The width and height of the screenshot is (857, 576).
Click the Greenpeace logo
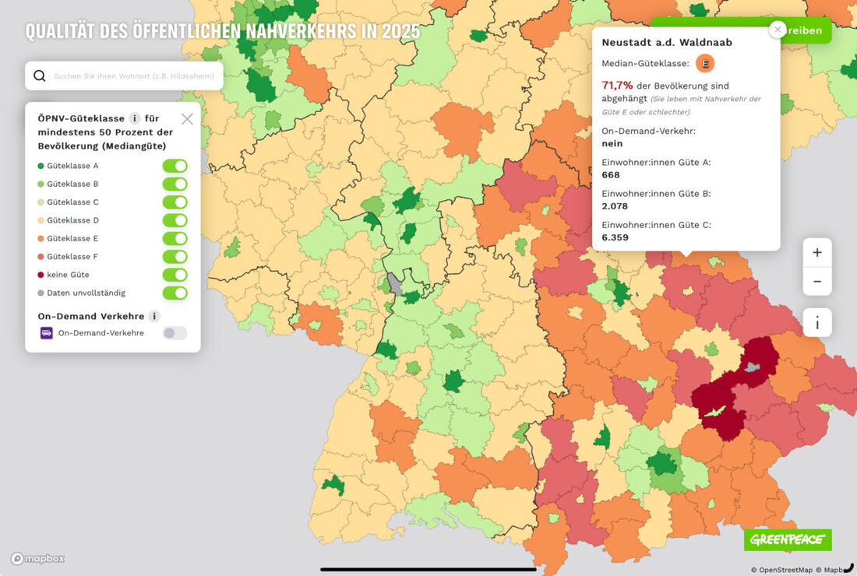click(x=788, y=539)
